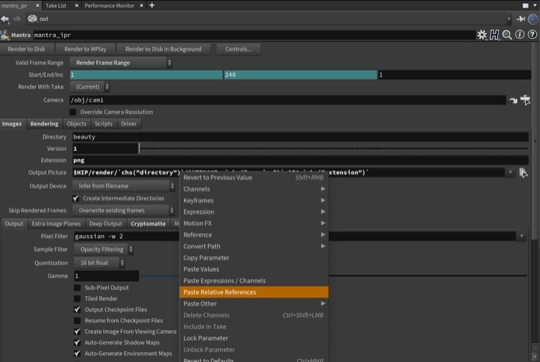Expand the Render With Take dropdown
Image resolution: width=540 pixels, height=362 pixels.
(91, 87)
